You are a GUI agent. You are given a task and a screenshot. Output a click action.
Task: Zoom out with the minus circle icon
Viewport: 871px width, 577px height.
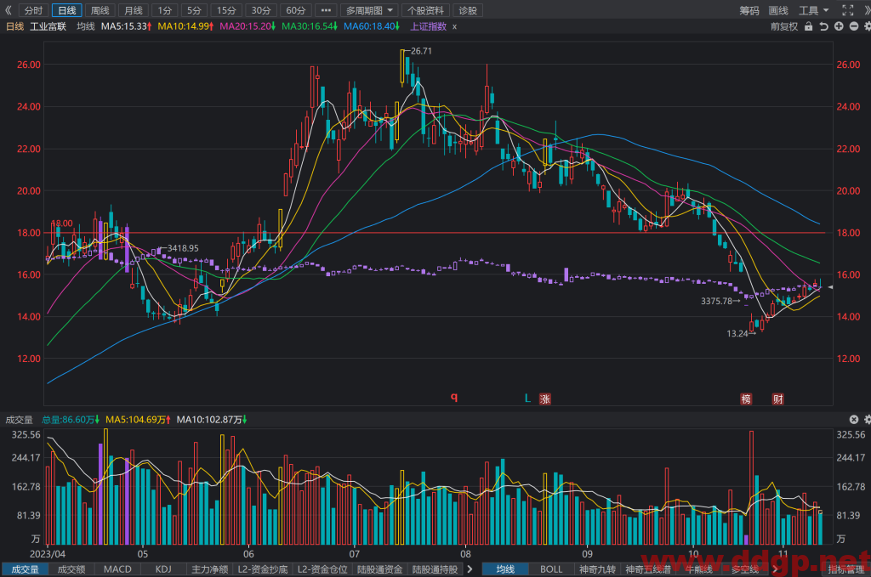pos(854,26)
